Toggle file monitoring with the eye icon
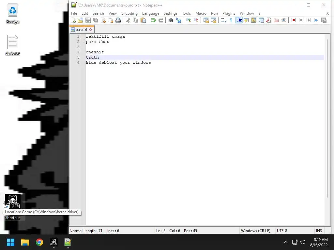The image size is (334, 250). click(284, 20)
